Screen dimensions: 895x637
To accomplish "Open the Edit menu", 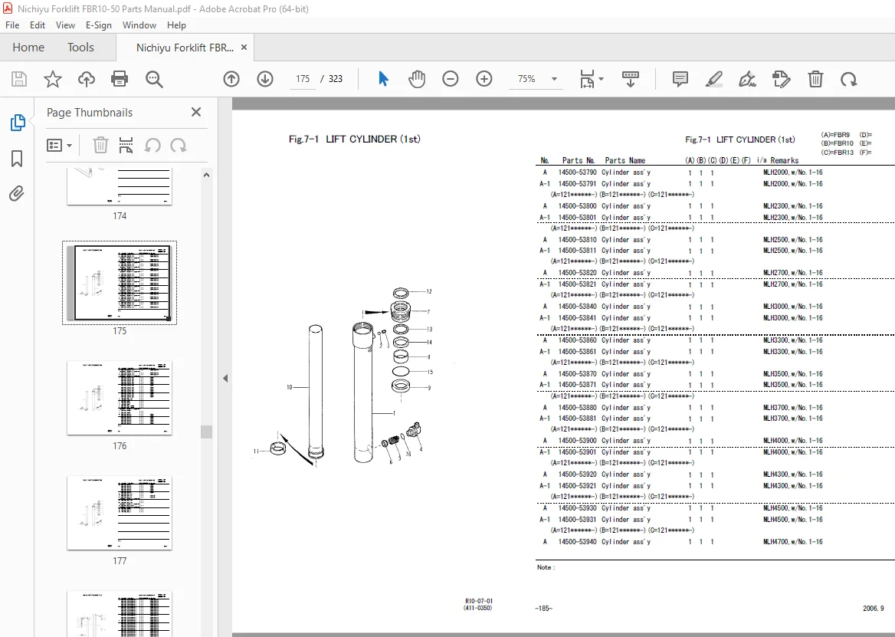I will 37,25.
